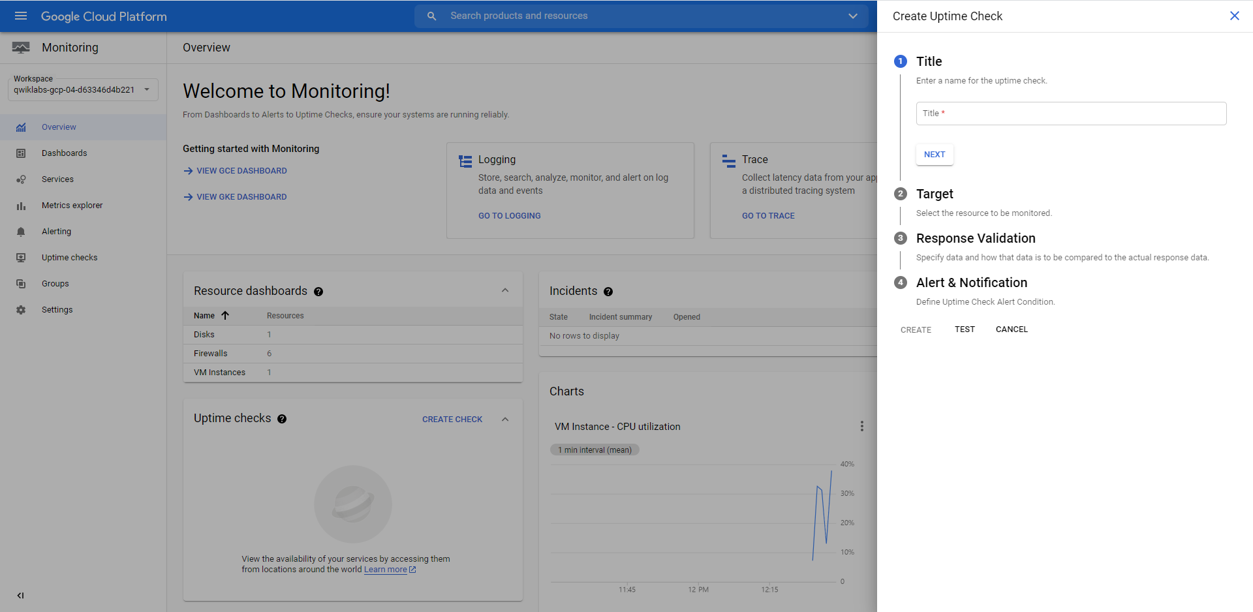Click the Trace card icon
Viewport: 1253px width, 612px height.
pos(729,161)
